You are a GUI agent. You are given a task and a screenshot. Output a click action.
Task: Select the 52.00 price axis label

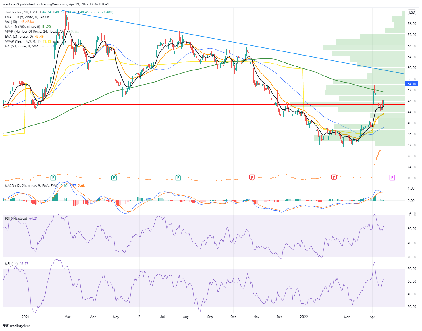[412, 90]
